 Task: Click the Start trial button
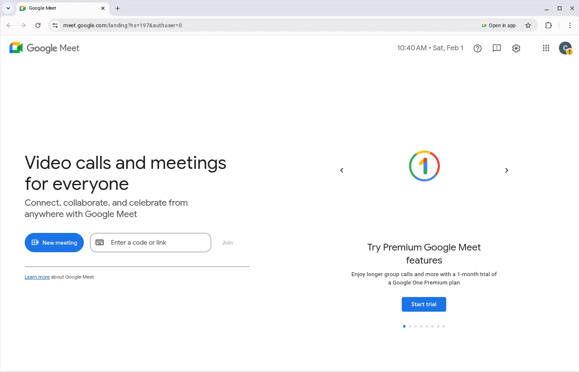tap(424, 305)
